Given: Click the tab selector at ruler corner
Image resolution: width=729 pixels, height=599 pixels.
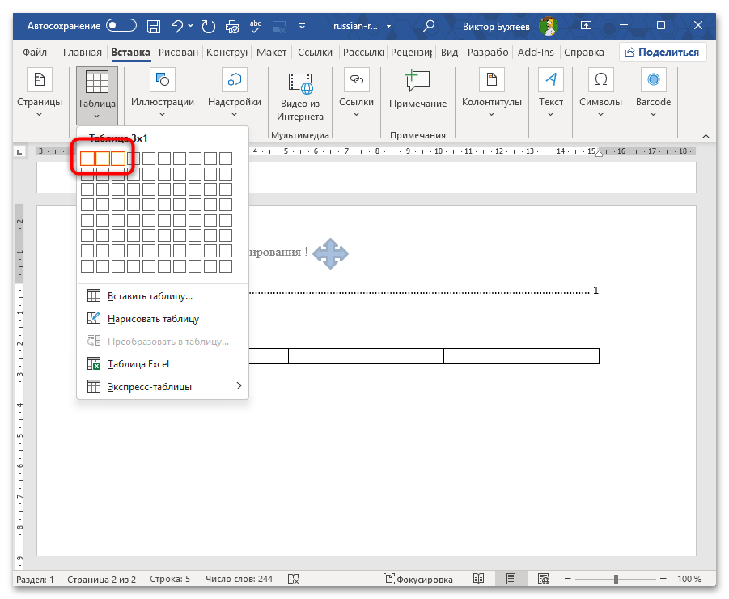Looking at the screenshot, I should point(19,151).
